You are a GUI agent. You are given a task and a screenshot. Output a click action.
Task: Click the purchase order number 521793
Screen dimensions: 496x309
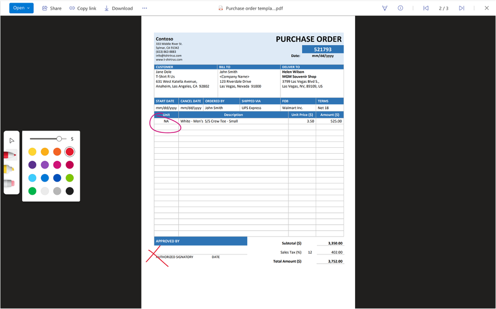(x=323, y=49)
